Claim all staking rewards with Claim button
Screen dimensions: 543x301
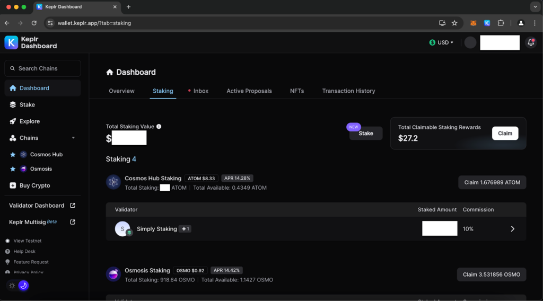pos(505,134)
